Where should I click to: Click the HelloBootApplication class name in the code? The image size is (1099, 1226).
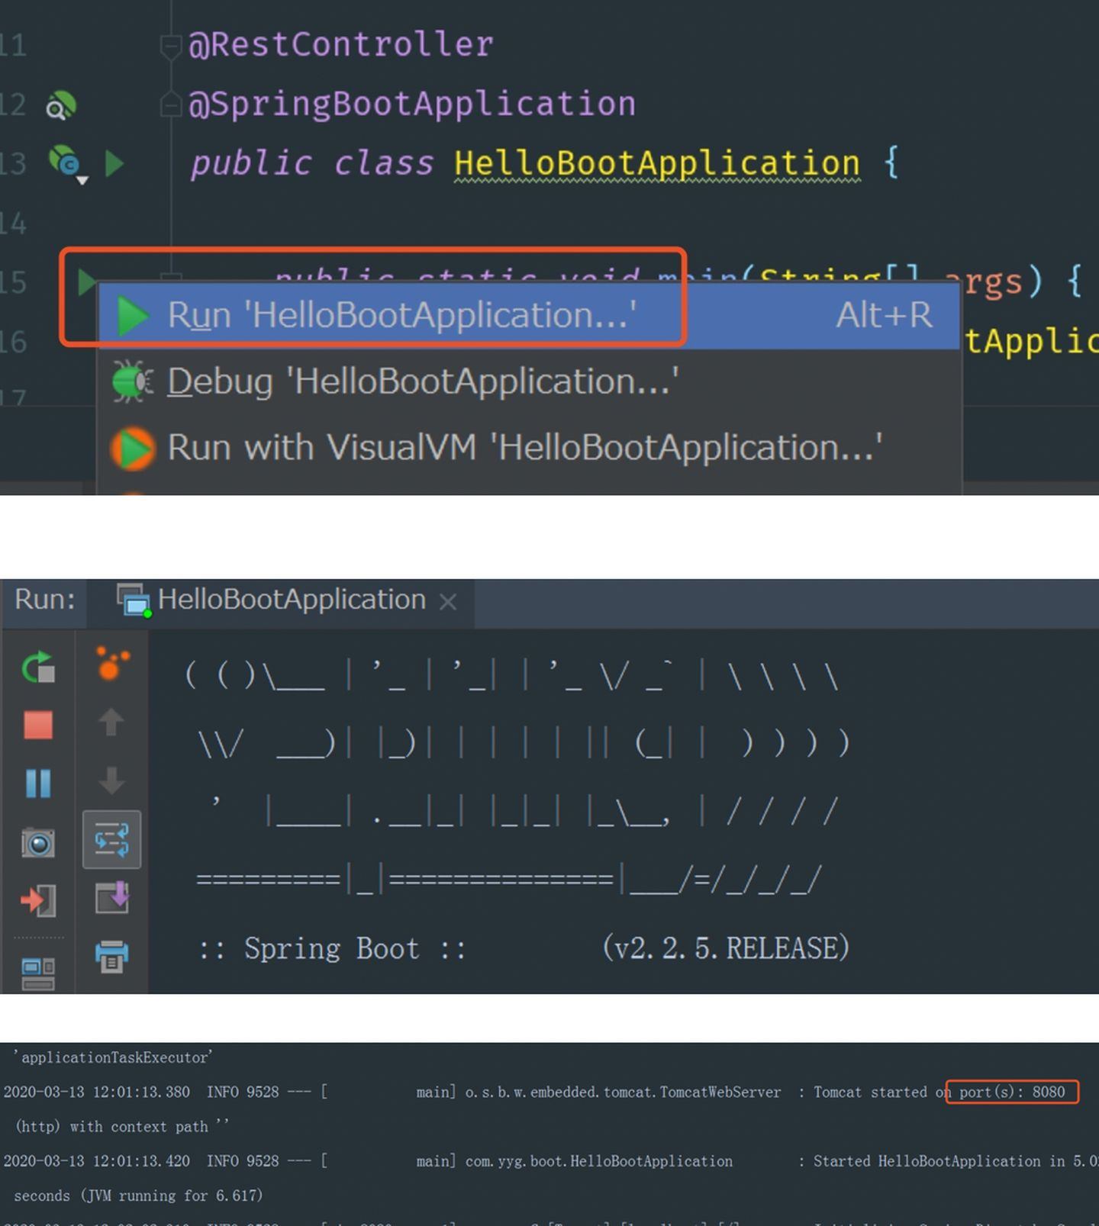click(657, 163)
